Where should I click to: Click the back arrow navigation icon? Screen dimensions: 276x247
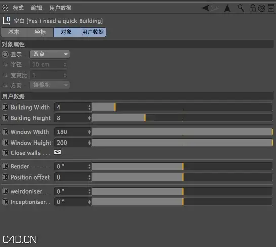pos(205,8)
